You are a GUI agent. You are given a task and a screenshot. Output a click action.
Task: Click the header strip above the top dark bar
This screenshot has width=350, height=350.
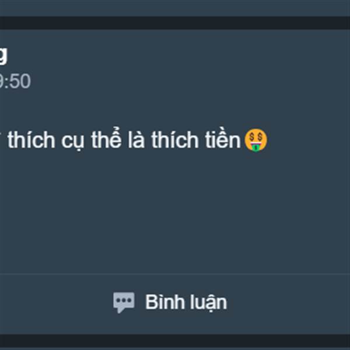coord(175,8)
